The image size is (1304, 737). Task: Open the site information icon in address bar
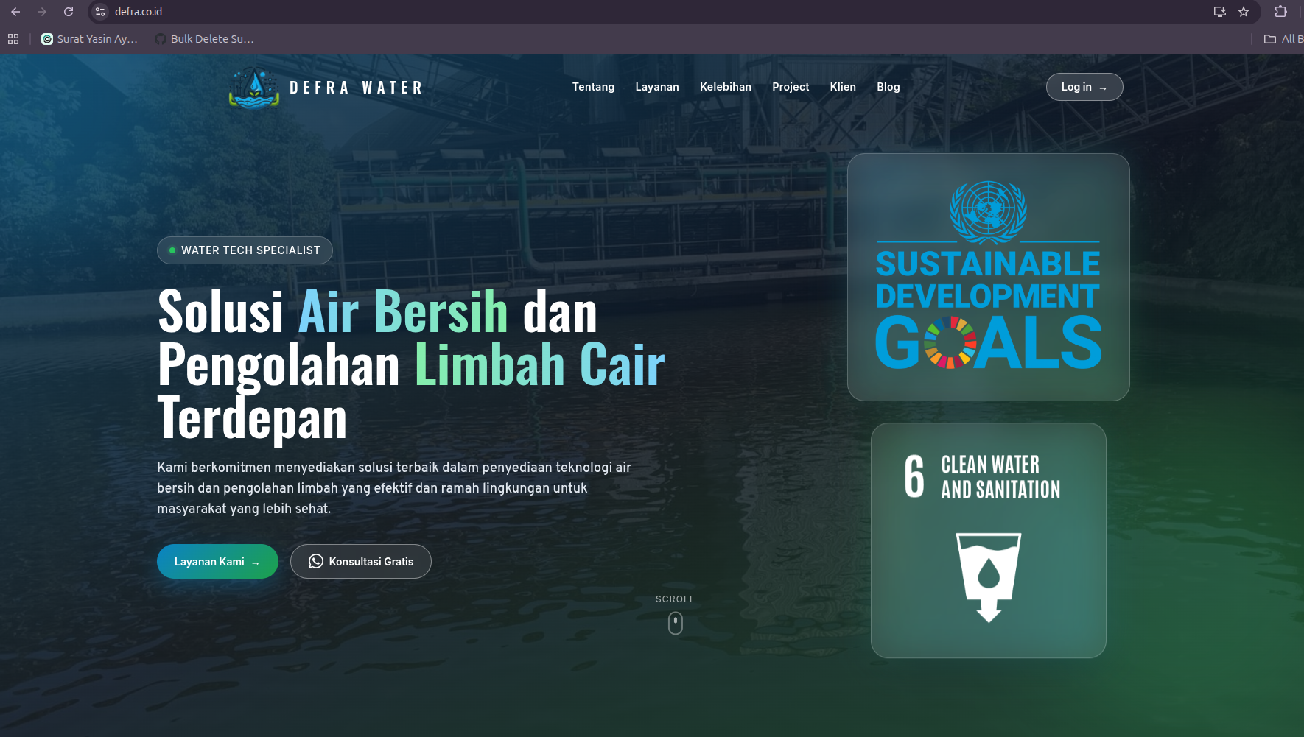(101, 12)
